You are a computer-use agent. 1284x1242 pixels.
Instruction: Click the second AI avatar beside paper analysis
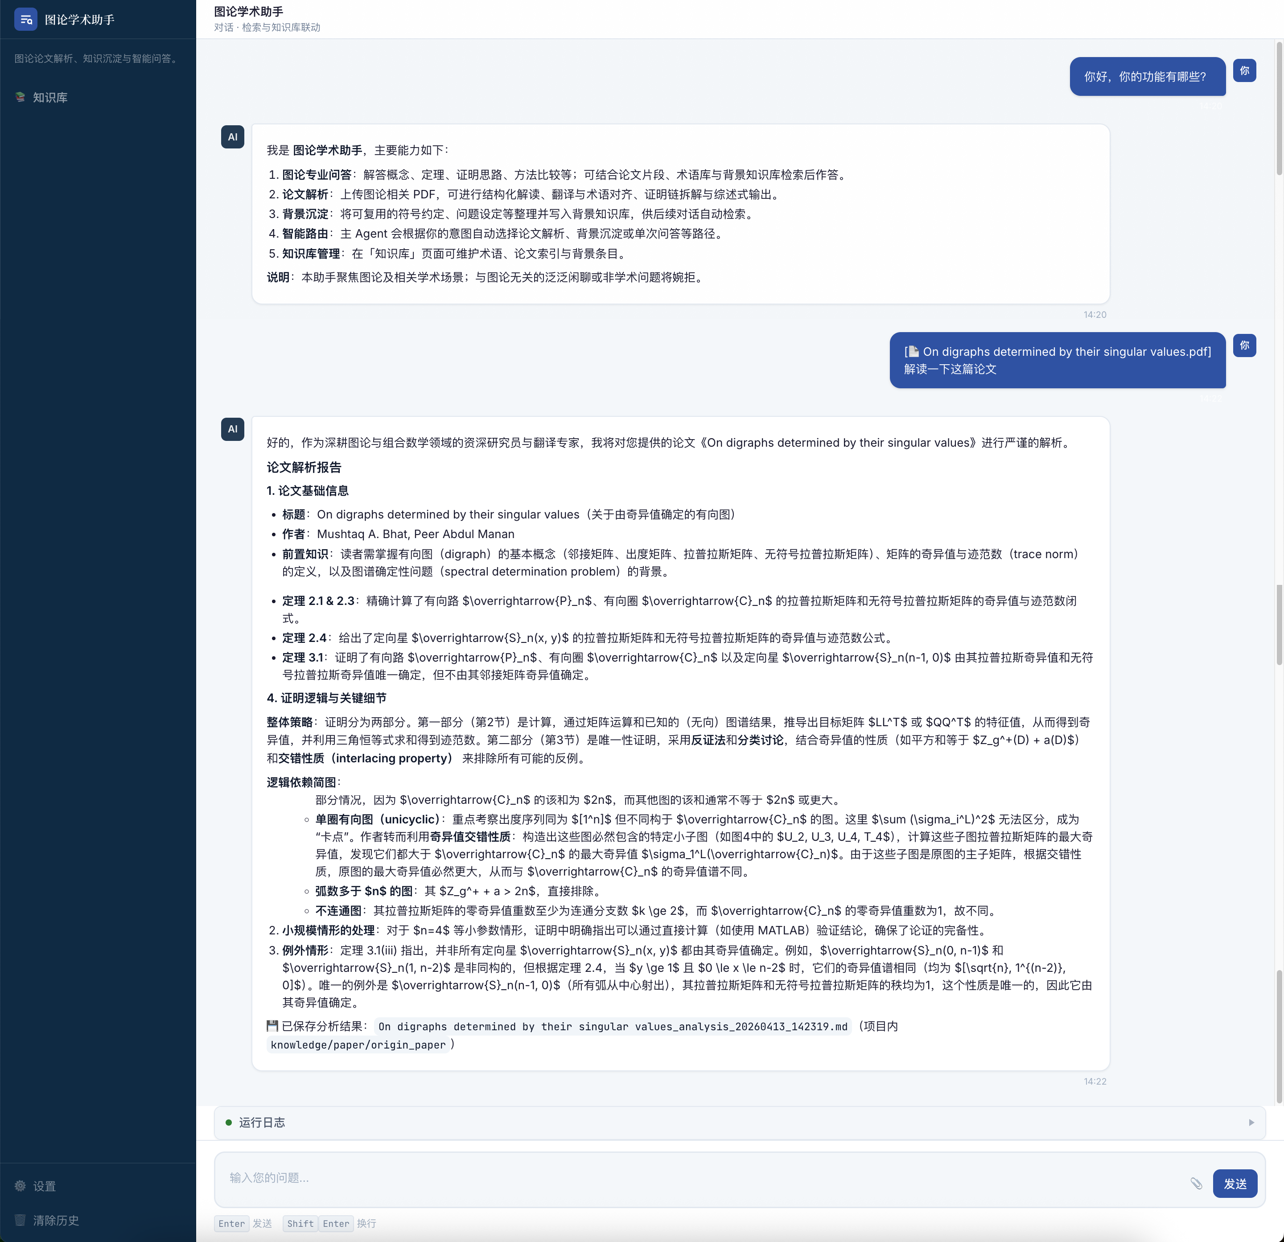tap(233, 429)
